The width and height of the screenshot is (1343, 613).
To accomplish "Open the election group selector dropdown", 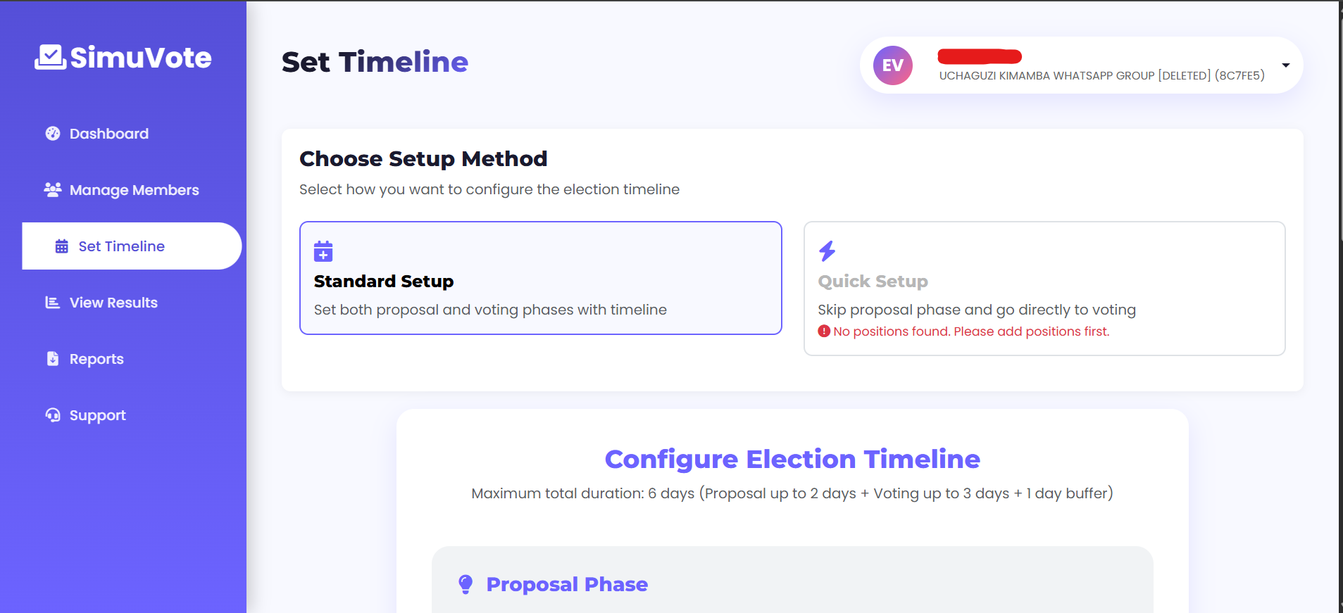I will [1287, 65].
